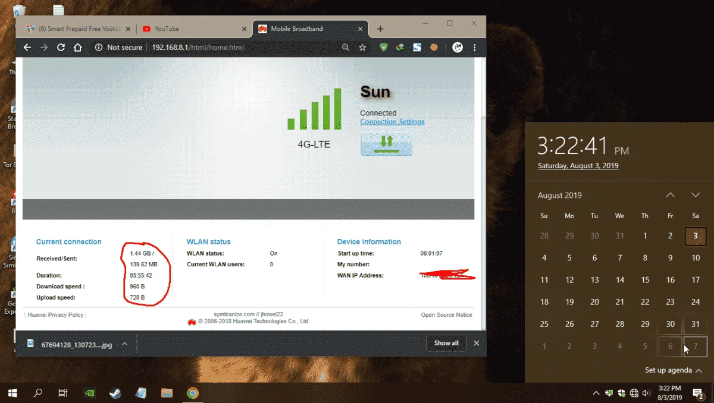714x403 pixels.
Task: Click the Huawei logo in the page footer
Action: (192, 322)
